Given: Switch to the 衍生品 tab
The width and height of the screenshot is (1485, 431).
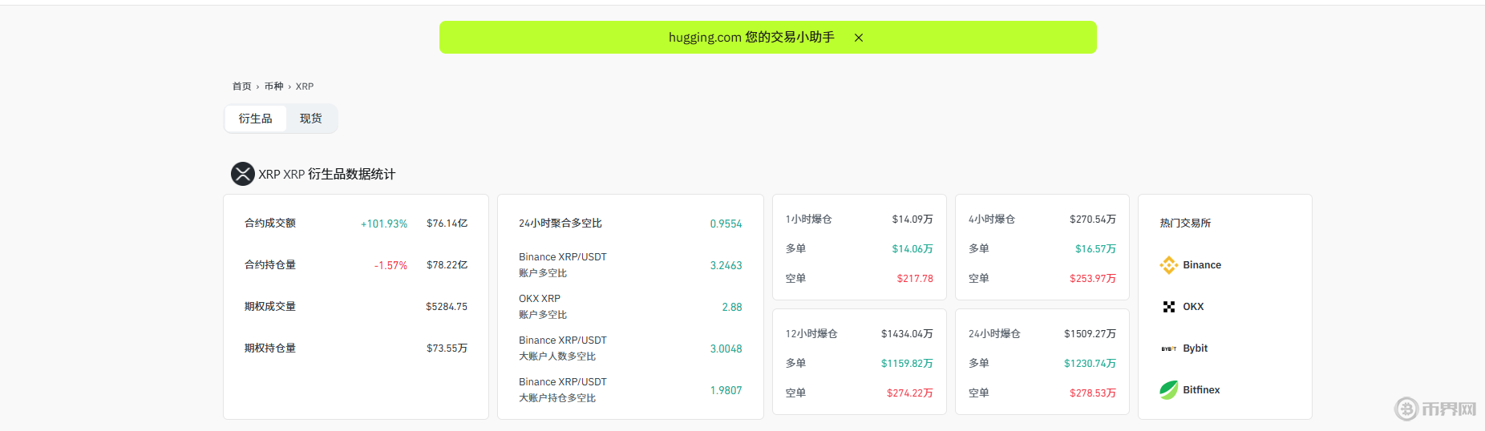Looking at the screenshot, I should (255, 119).
